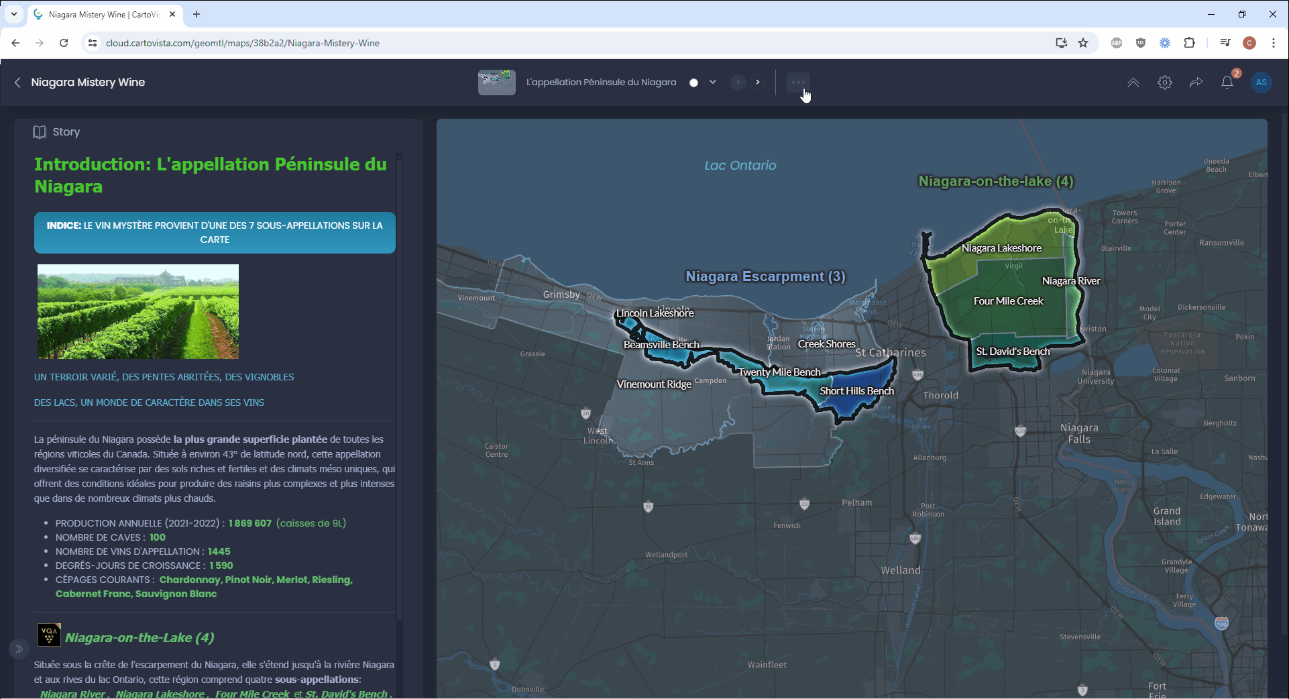
Task: Select Niagara Lakeshore label on map
Action: (1001, 248)
